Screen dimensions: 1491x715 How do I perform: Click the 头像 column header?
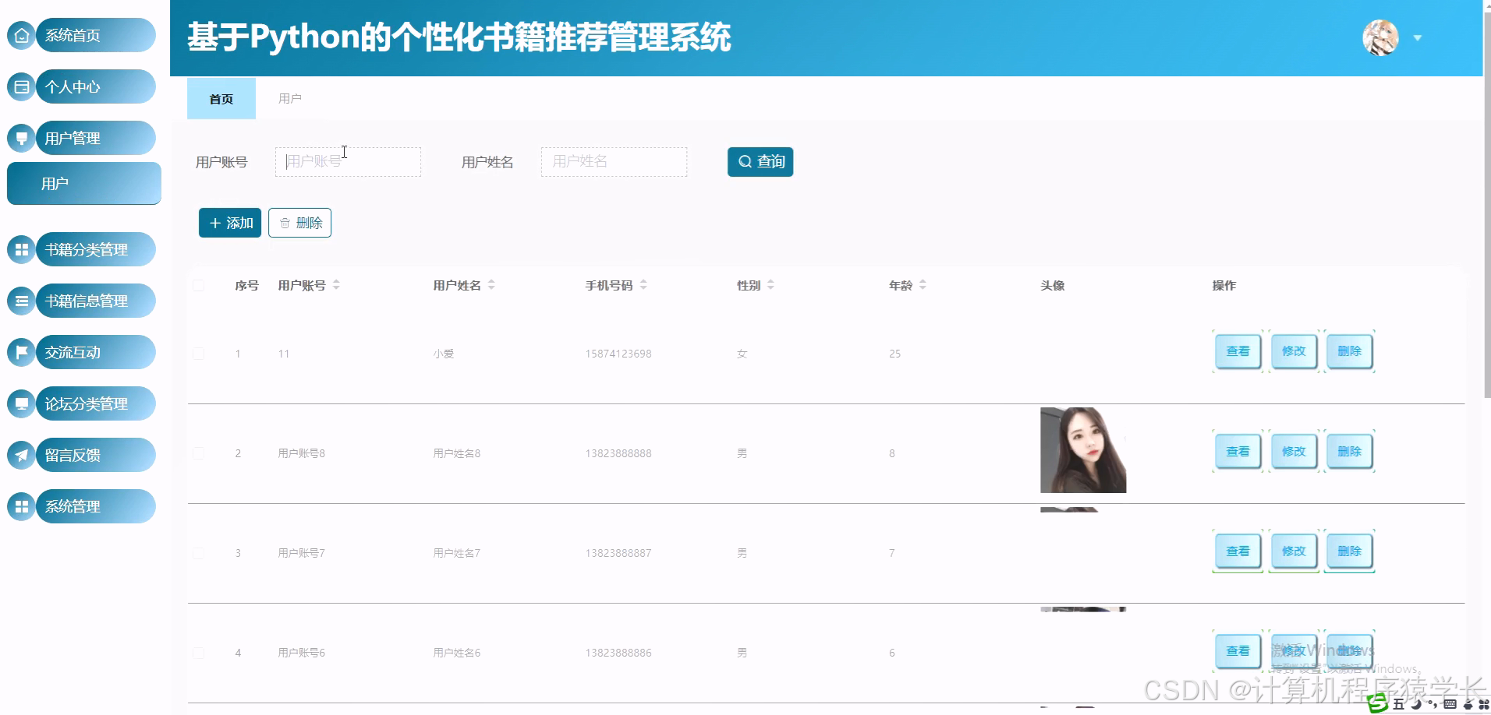(1052, 285)
